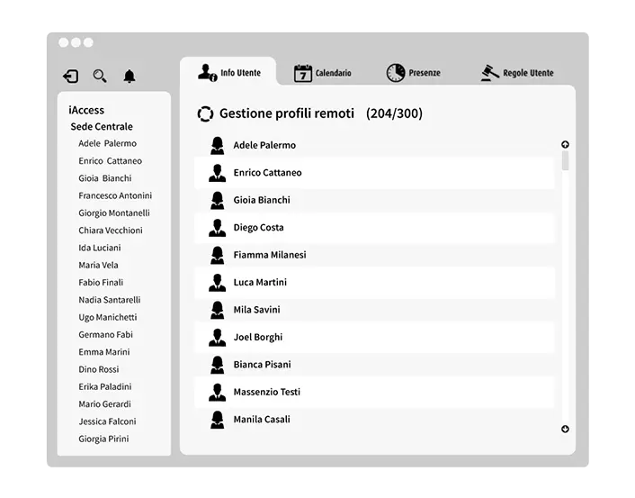Viewport: 635px width, 498px height.
Task: Click the Calendario calendar icon
Action: 303,73
